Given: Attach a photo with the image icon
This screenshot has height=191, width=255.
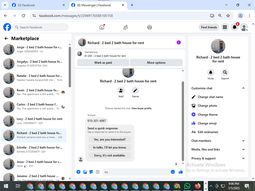Looking at the screenshot, I should point(85,172).
